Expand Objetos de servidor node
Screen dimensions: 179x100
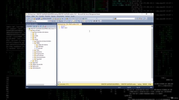pos(29,64)
